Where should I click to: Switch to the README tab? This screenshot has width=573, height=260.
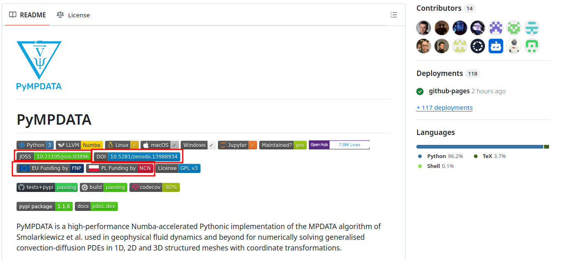tap(27, 15)
